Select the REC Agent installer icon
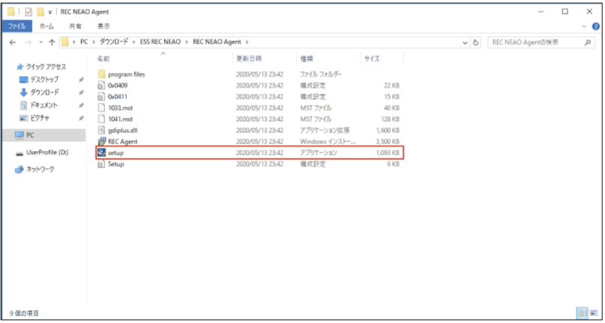 click(x=102, y=141)
